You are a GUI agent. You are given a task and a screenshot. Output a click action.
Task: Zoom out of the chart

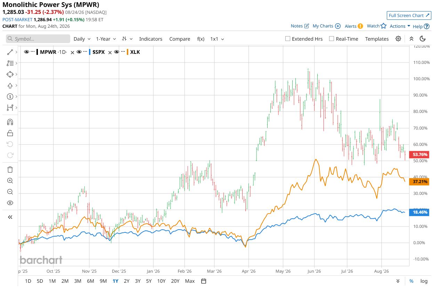click(10, 192)
